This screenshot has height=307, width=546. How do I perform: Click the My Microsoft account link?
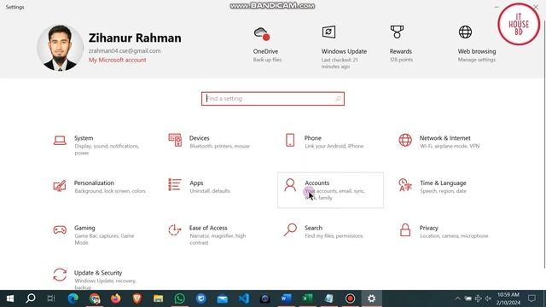pyautogui.click(x=118, y=60)
